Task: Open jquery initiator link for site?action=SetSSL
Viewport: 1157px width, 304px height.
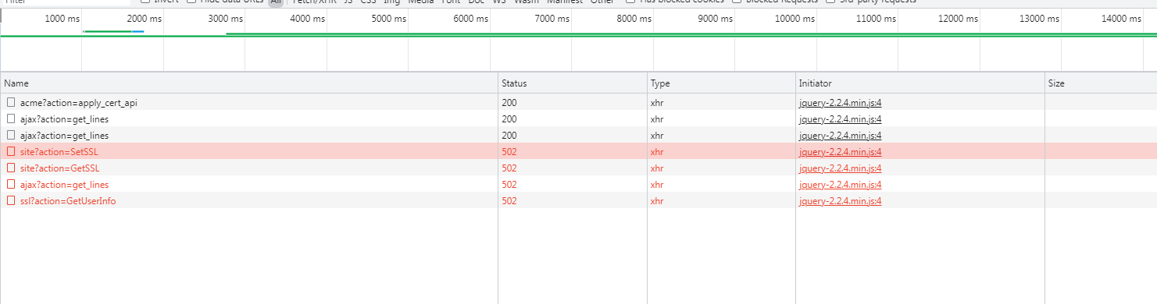Action: point(840,151)
